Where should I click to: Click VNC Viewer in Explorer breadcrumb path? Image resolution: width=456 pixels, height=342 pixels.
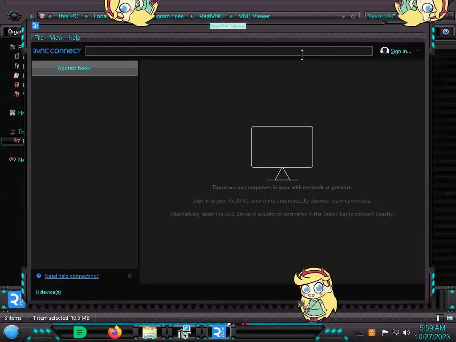coord(254,16)
